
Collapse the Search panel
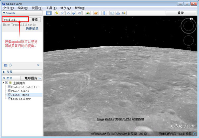(x=4, y=13)
